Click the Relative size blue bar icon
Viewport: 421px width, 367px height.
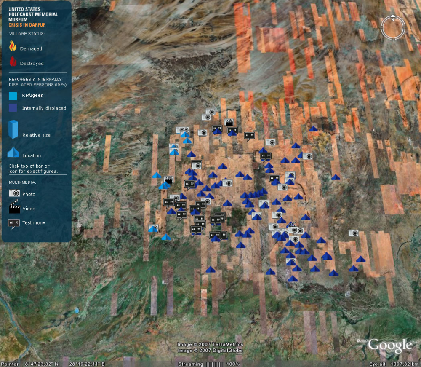click(x=13, y=129)
